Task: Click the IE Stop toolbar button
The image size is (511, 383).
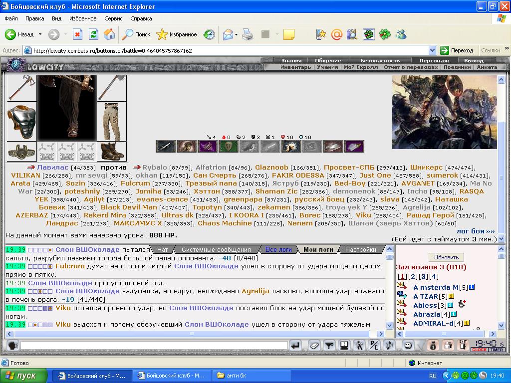Action: pos(77,34)
